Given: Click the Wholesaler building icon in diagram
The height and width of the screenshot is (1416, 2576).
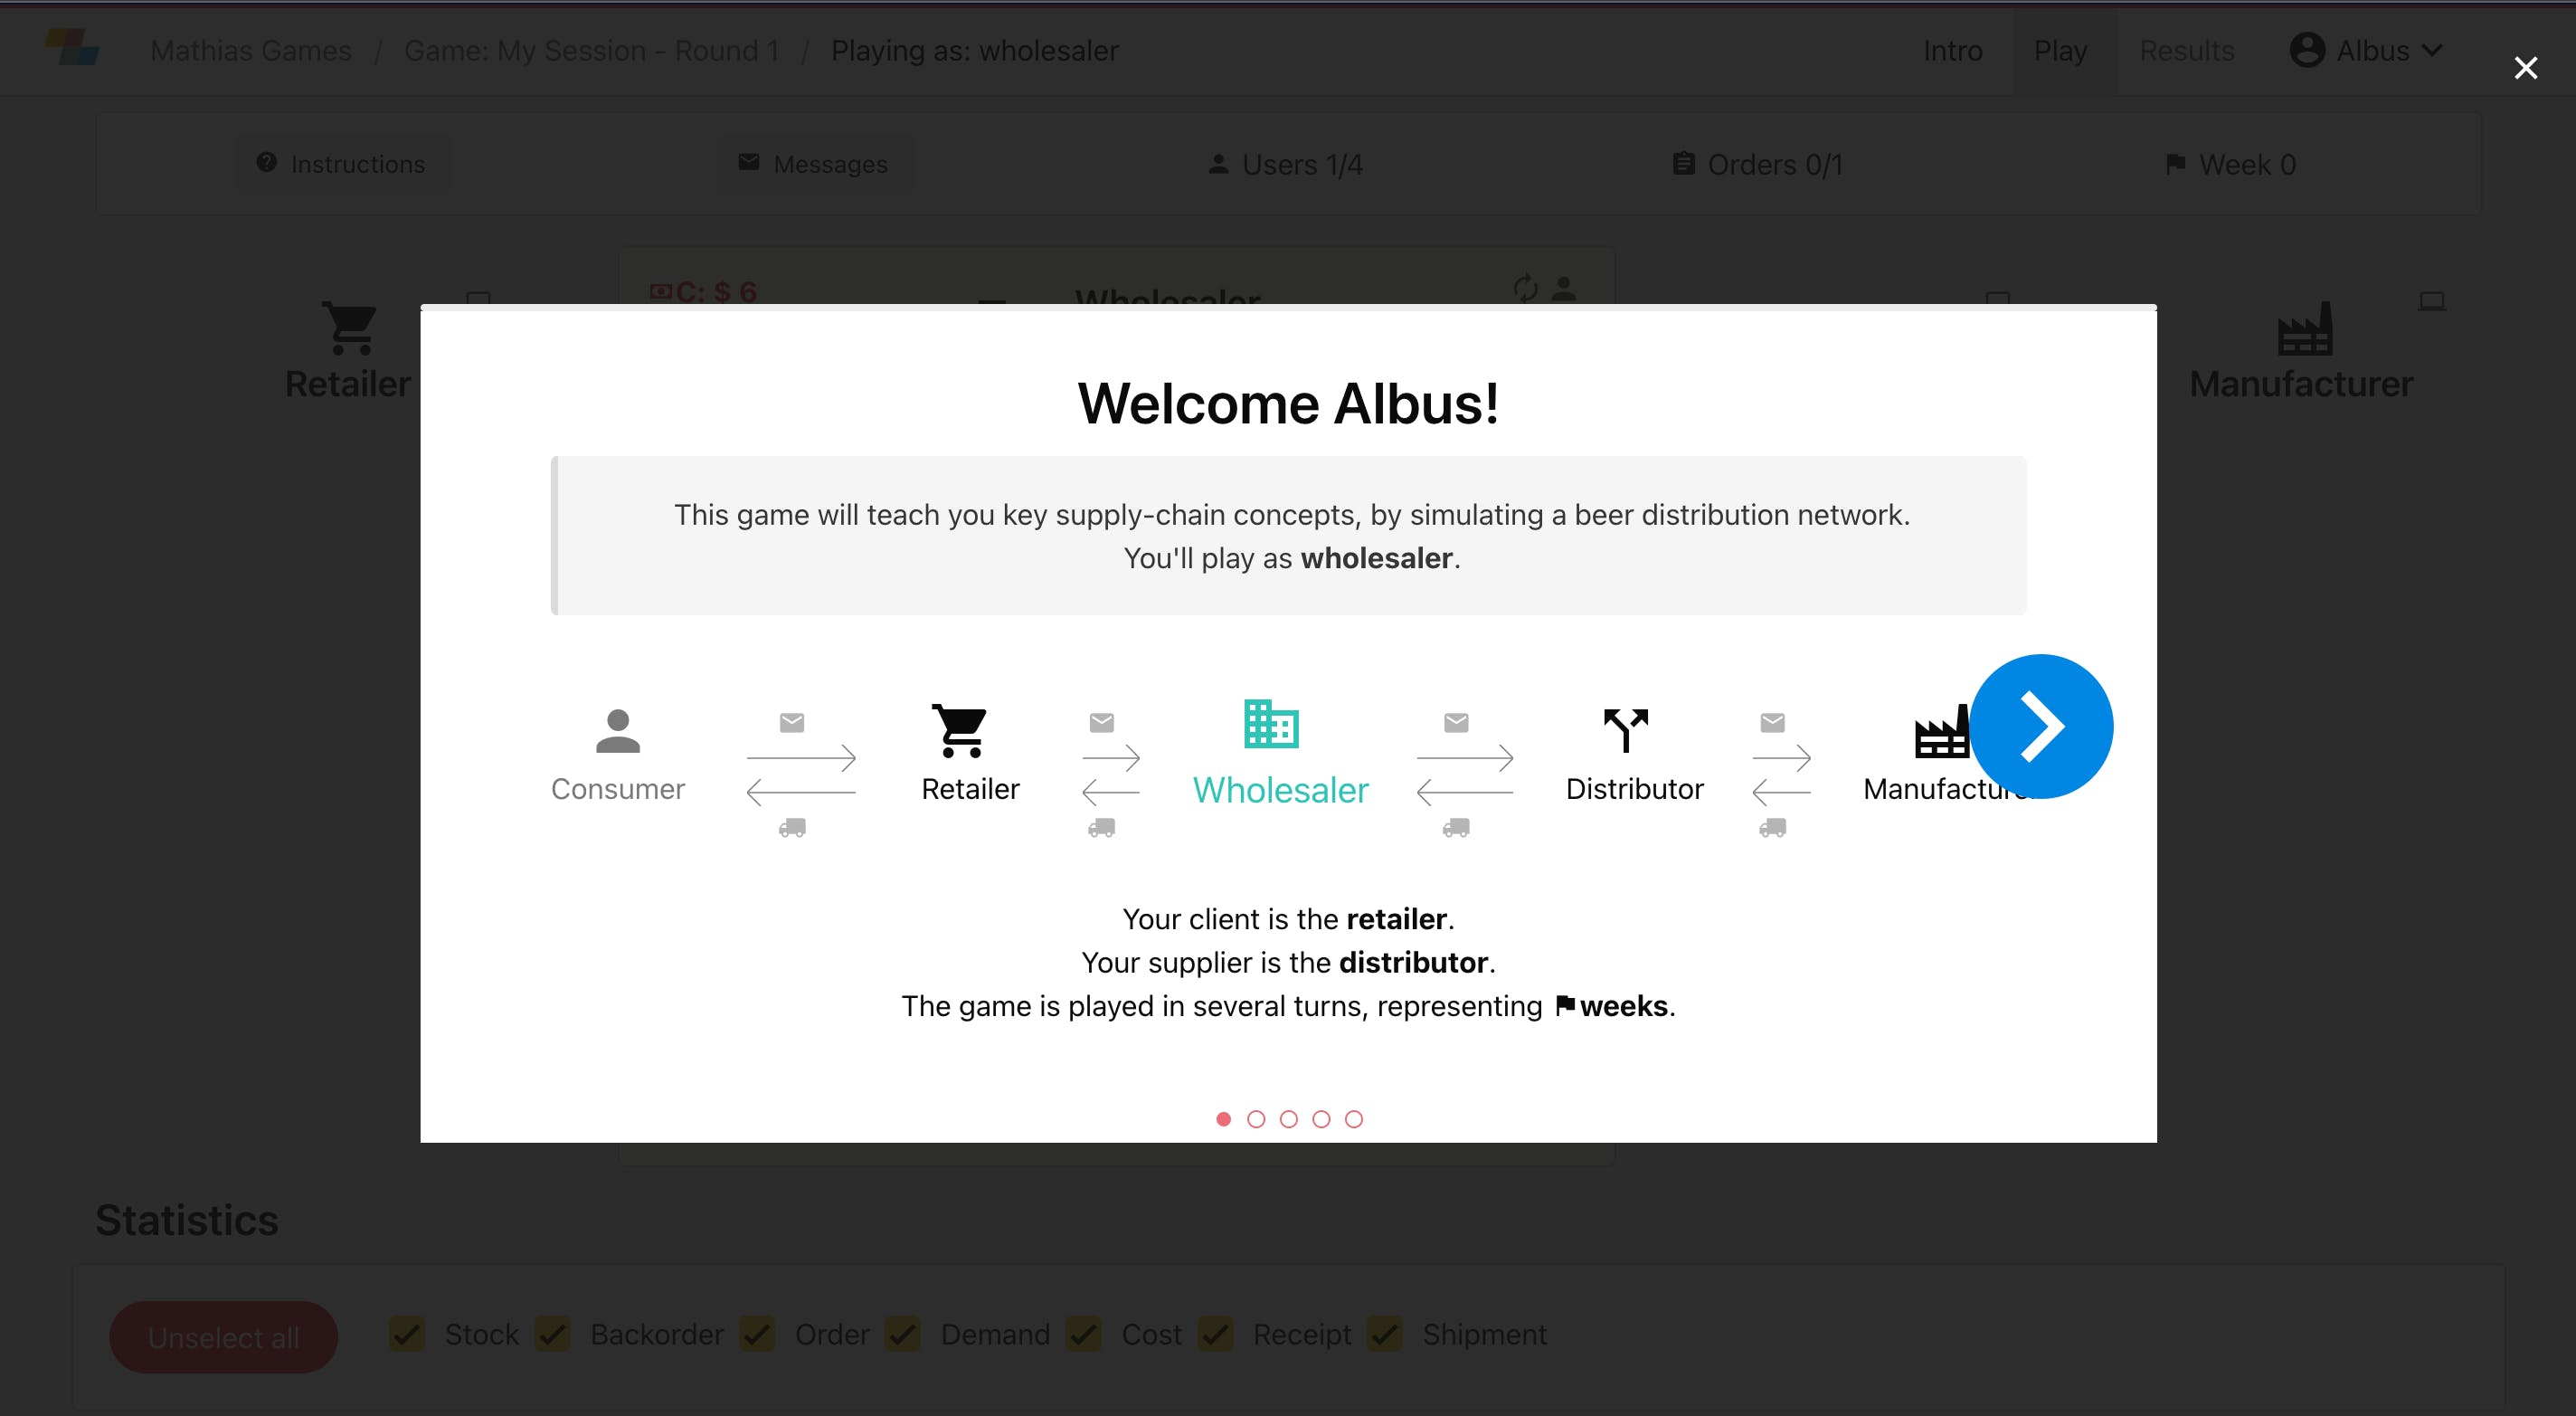Looking at the screenshot, I should (x=1271, y=724).
